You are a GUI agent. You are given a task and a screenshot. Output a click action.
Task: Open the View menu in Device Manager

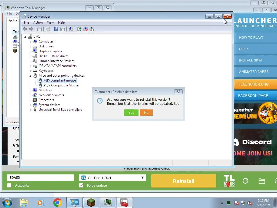(x=50, y=22)
